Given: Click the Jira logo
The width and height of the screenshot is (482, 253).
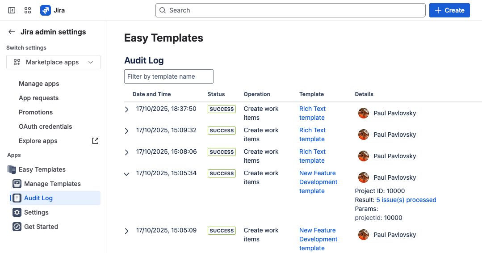Looking at the screenshot, I should pyautogui.click(x=46, y=10).
